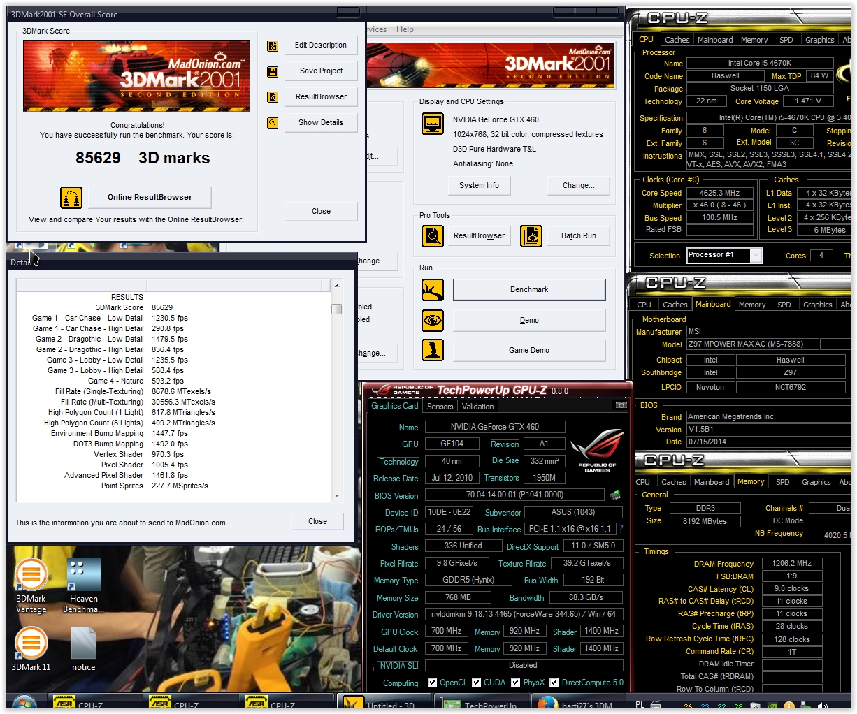The height and width of the screenshot is (714, 857).
Task: Click the Batch Run button
Action: click(578, 236)
